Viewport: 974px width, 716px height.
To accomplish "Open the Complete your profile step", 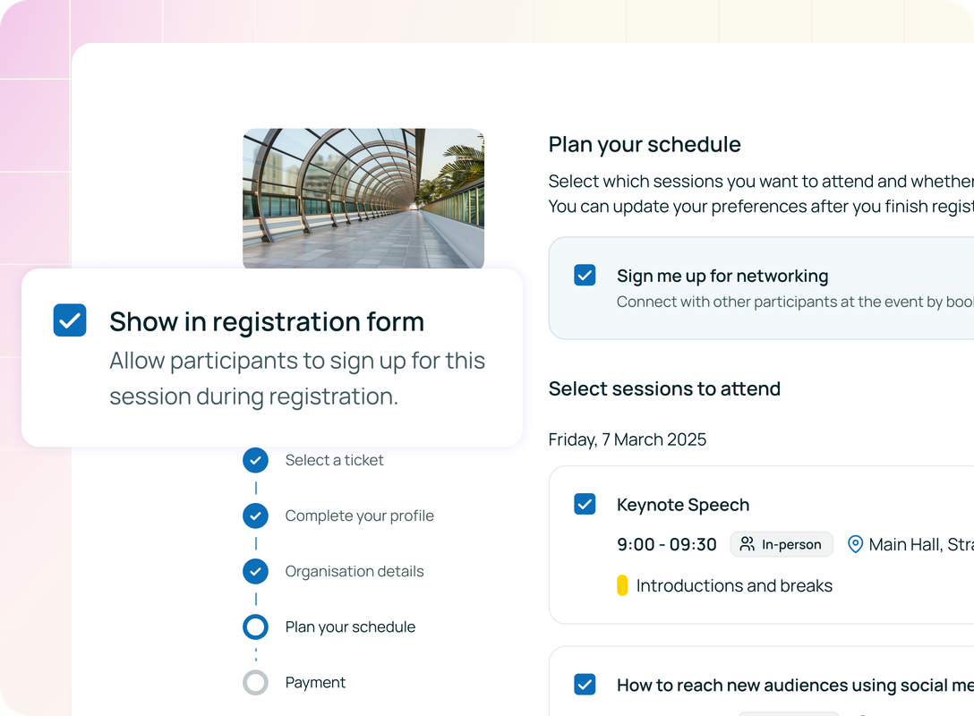I will click(359, 516).
